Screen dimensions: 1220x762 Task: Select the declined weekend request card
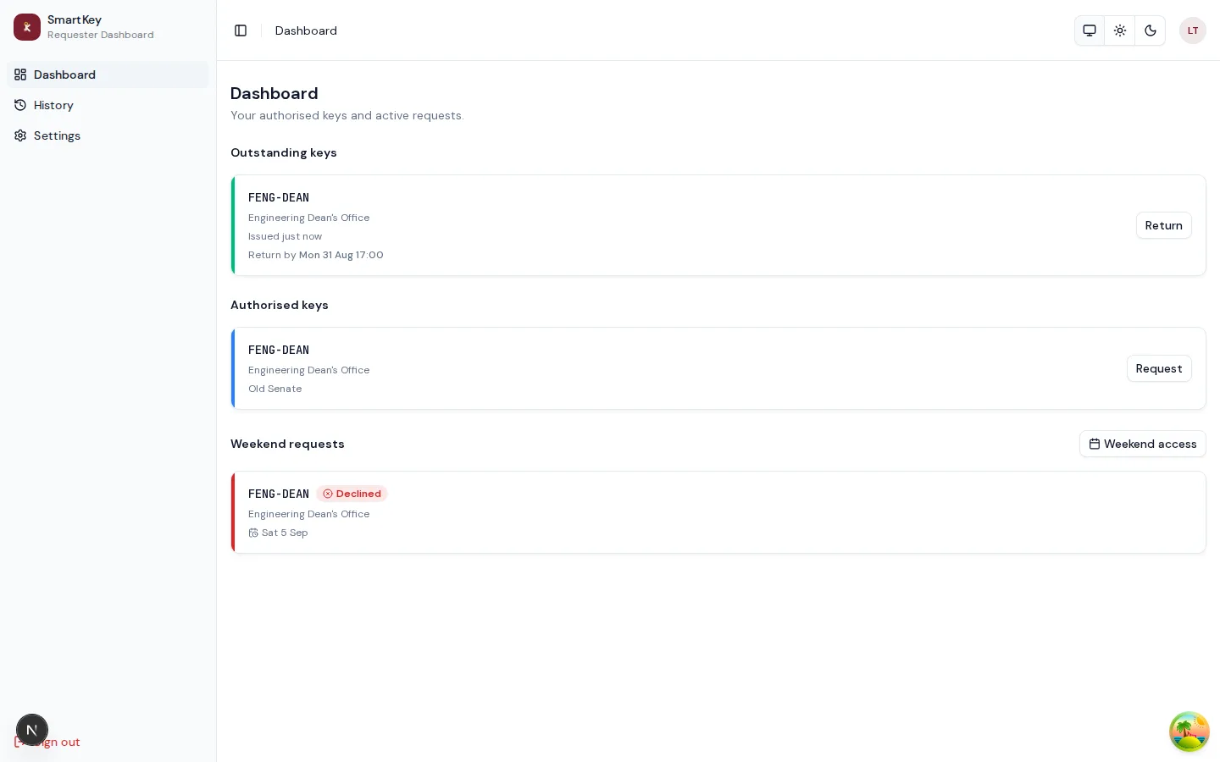pos(718,512)
